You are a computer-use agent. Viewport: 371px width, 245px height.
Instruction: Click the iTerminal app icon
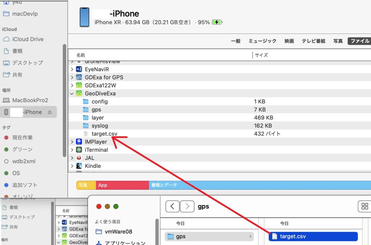coord(79,150)
